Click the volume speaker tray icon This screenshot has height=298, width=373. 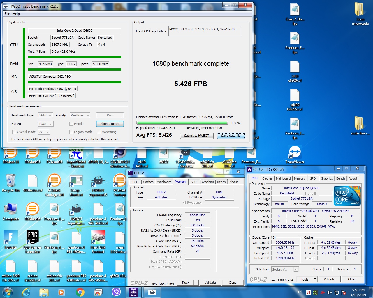[329, 292]
